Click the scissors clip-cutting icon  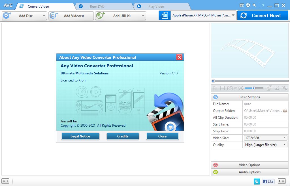click(x=277, y=88)
